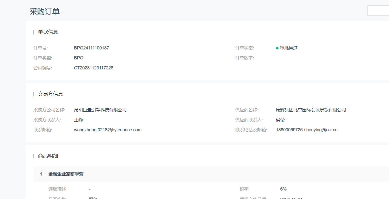This screenshot has width=389, height=199.
Task: Click order number BPO24111100187
Action: tap(91, 48)
